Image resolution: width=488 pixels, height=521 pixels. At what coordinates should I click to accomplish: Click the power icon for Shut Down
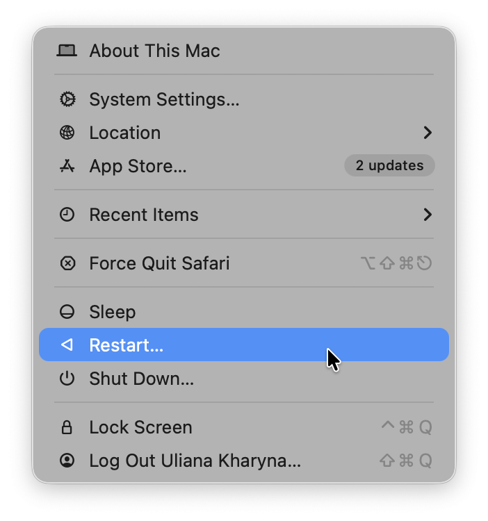(x=67, y=379)
